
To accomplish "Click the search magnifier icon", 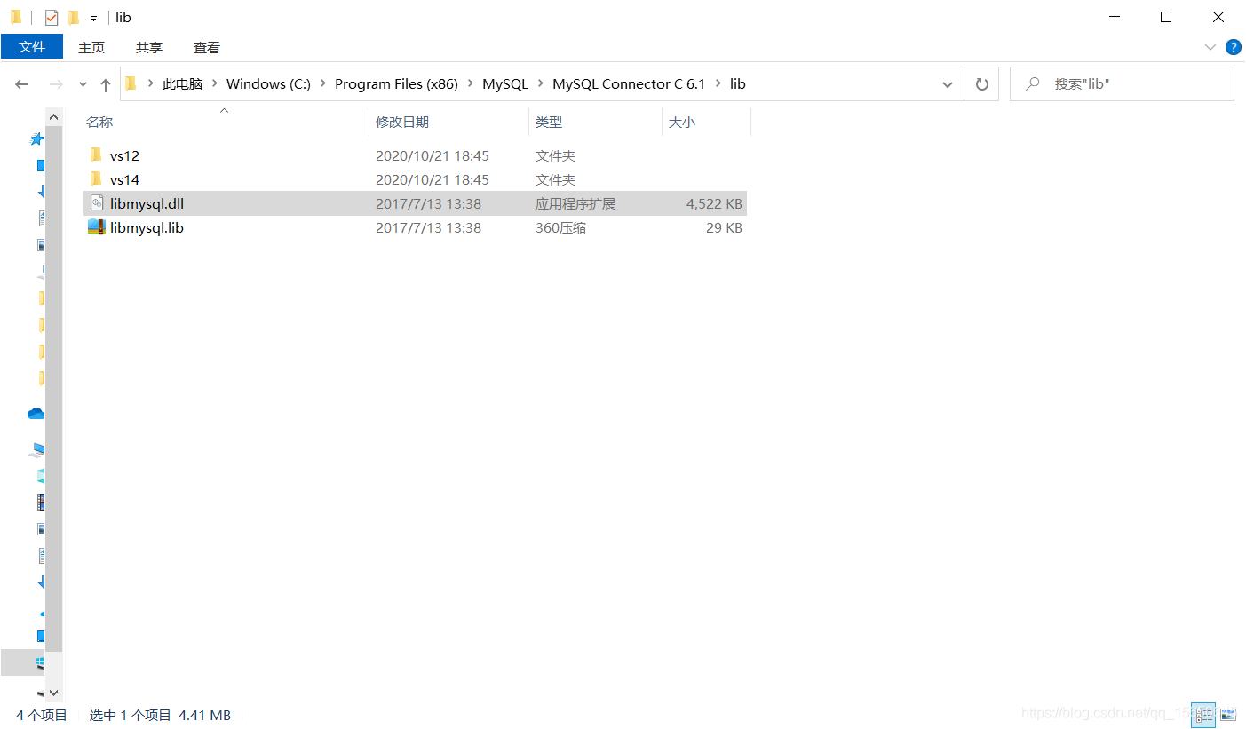I will click(1033, 84).
